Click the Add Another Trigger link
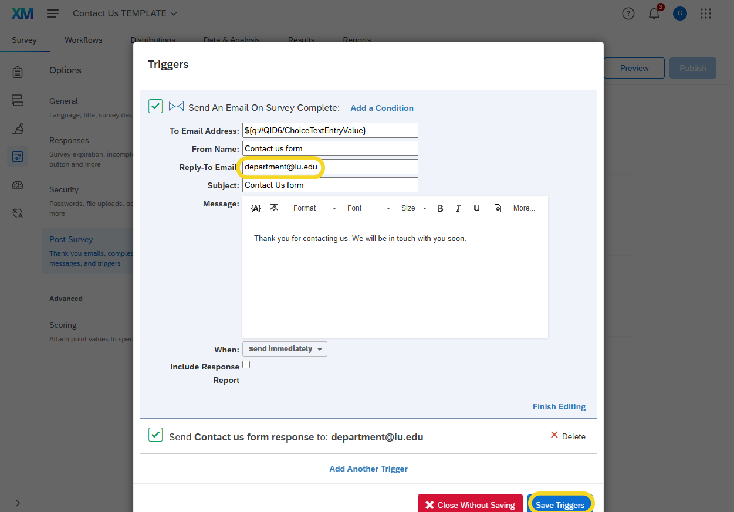 point(368,469)
